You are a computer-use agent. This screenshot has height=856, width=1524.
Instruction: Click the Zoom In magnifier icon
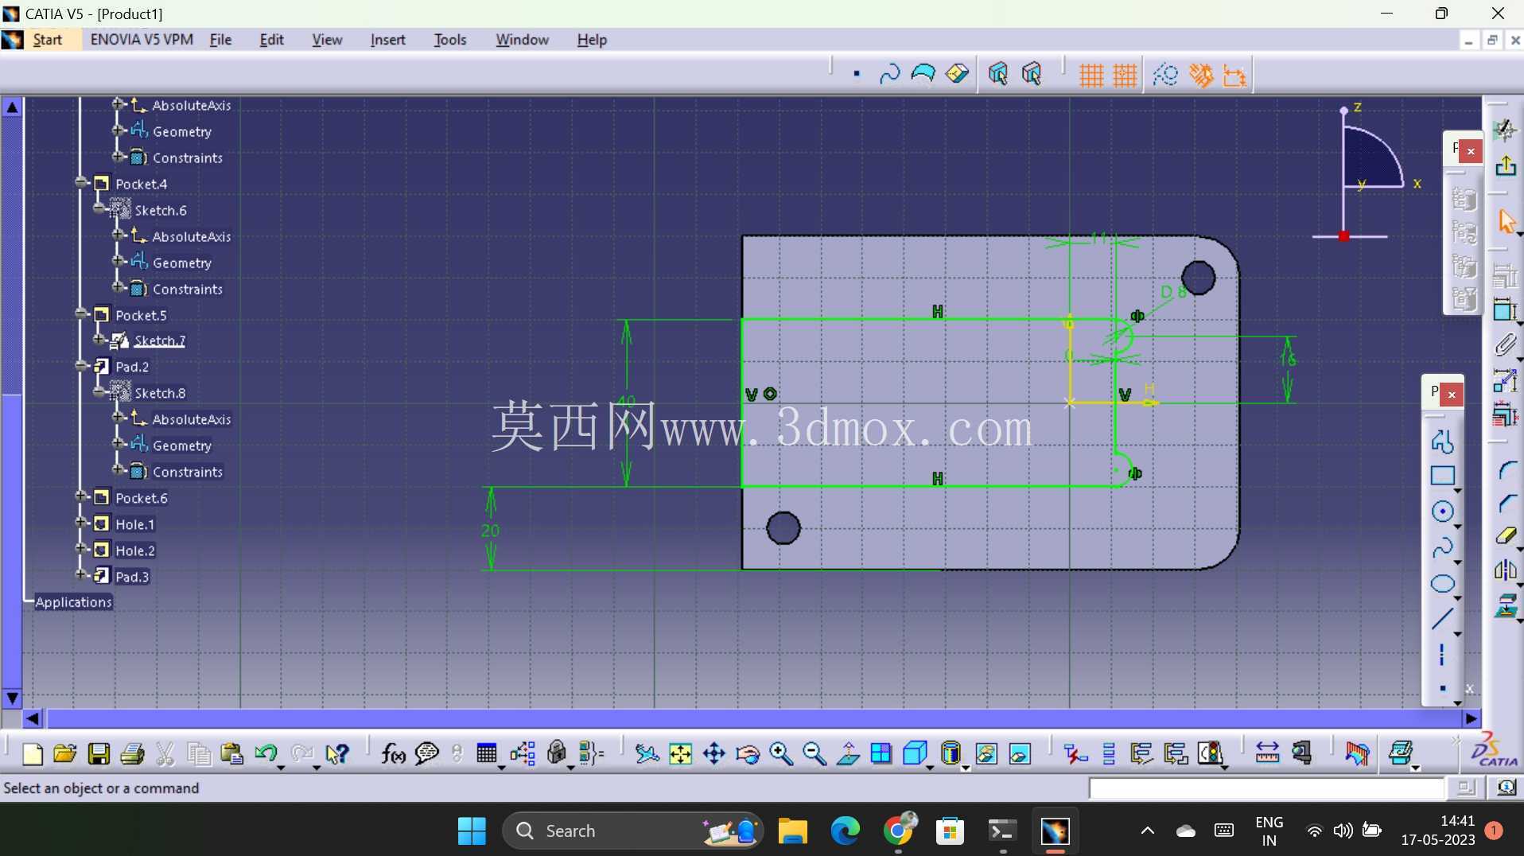click(781, 753)
